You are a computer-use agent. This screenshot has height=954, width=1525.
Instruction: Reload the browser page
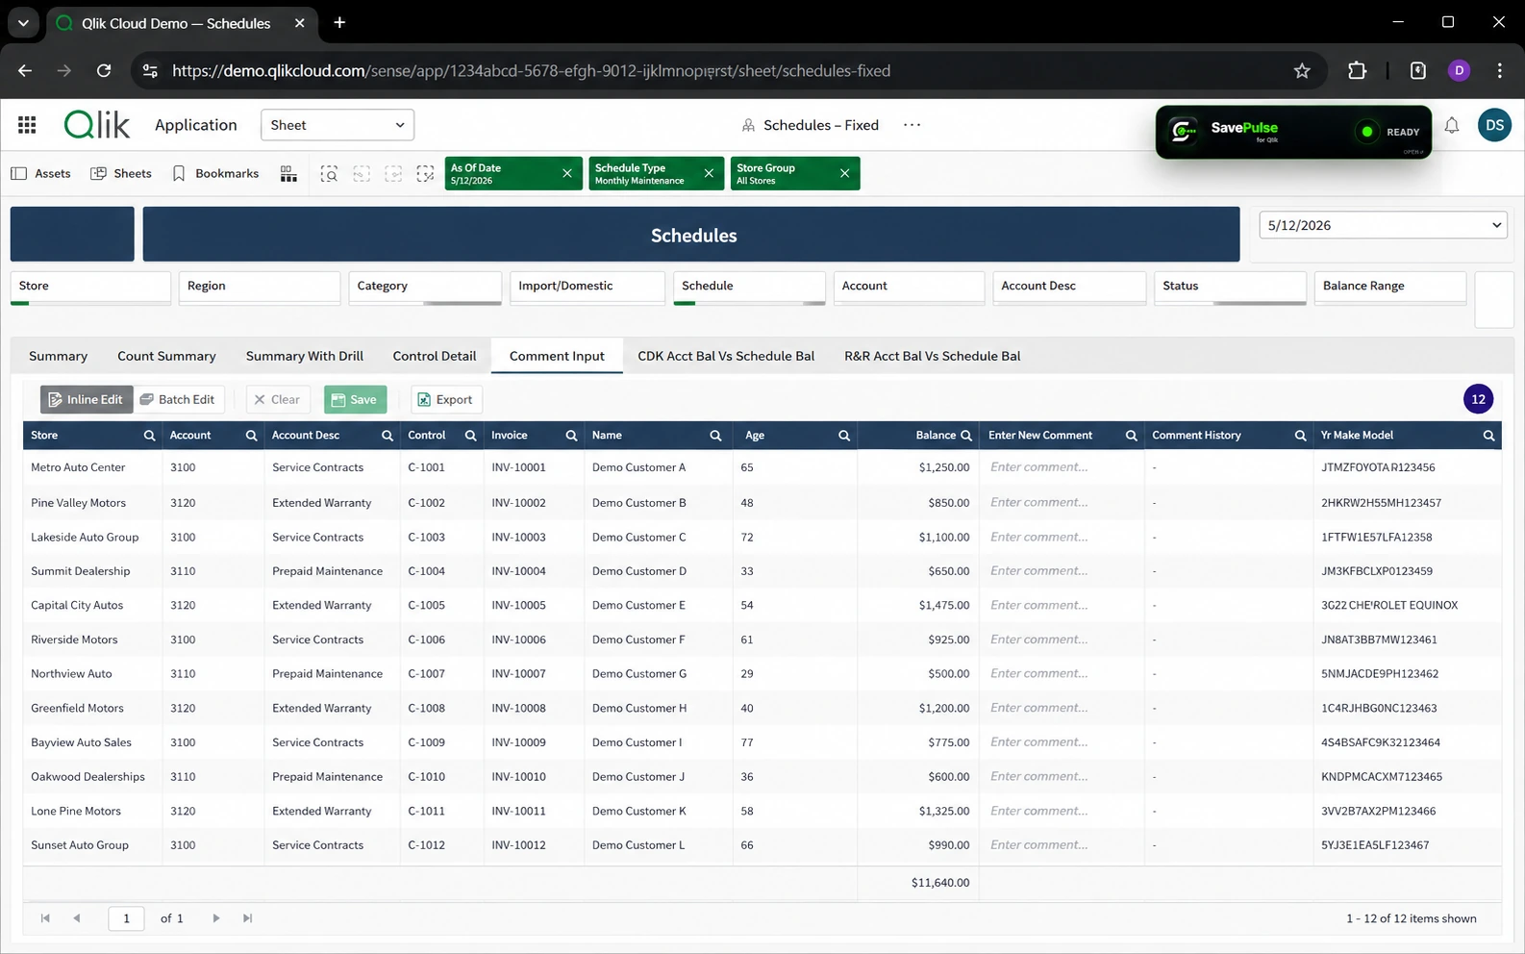[x=104, y=71]
